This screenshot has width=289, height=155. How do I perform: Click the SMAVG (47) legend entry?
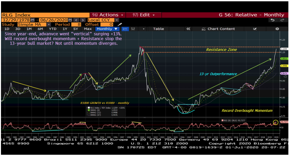pyautogui.click(x=96, y=115)
